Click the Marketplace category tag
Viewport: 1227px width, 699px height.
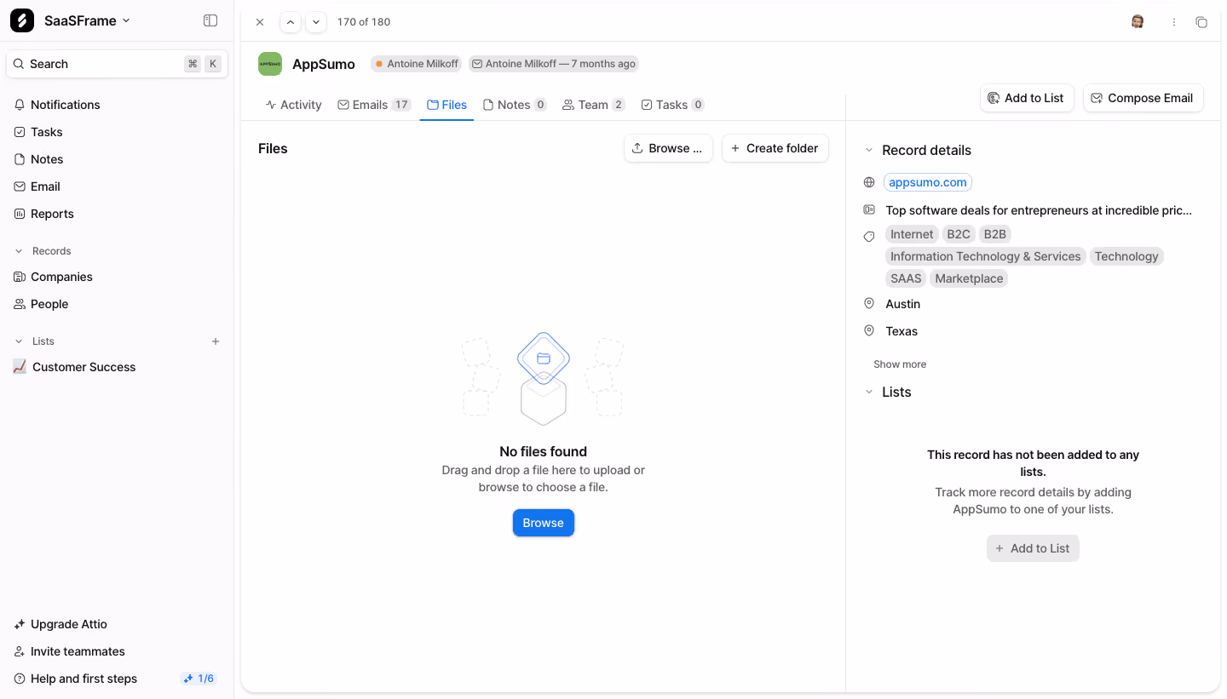click(969, 278)
